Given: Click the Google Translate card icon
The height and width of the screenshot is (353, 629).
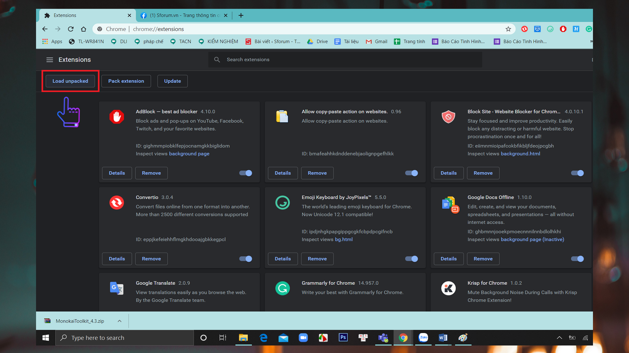Looking at the screenshot, I should [117, 288].
